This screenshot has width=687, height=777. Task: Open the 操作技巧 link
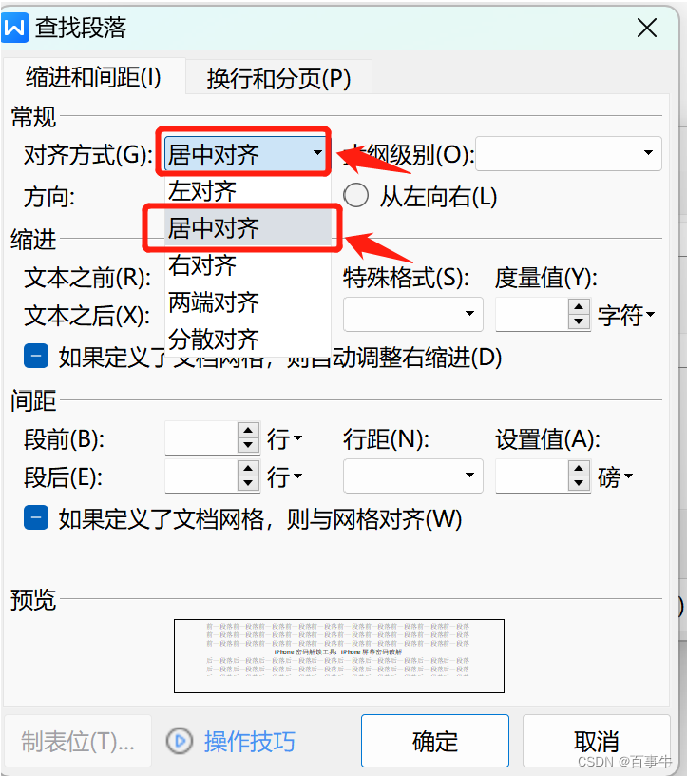(250, 742)
